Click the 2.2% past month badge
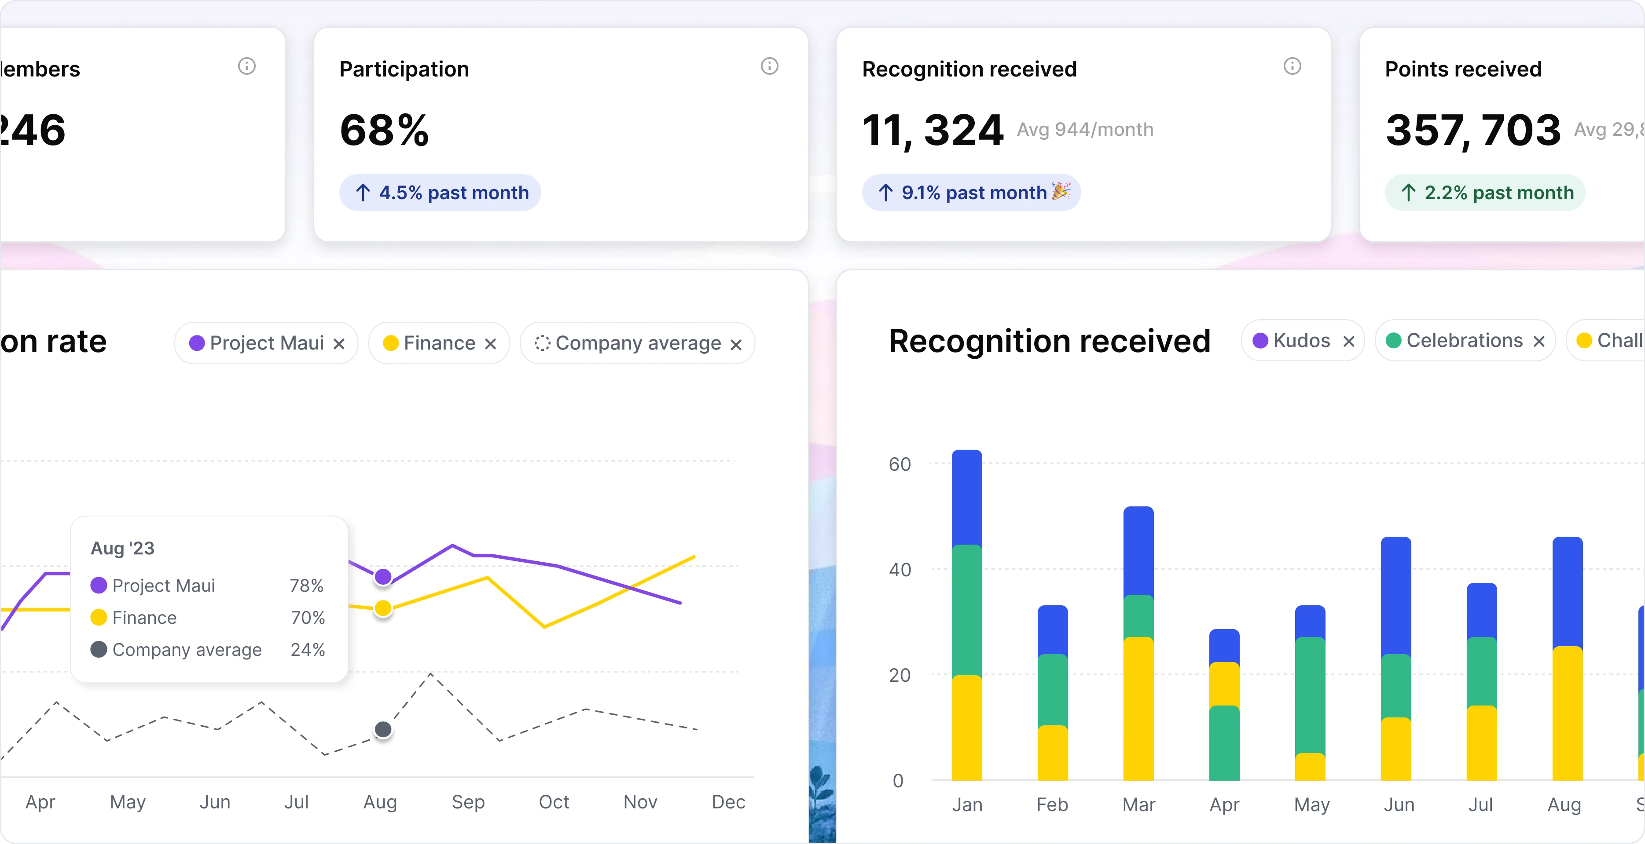Screen dimensions: 1645x844 click(1485, 193)
